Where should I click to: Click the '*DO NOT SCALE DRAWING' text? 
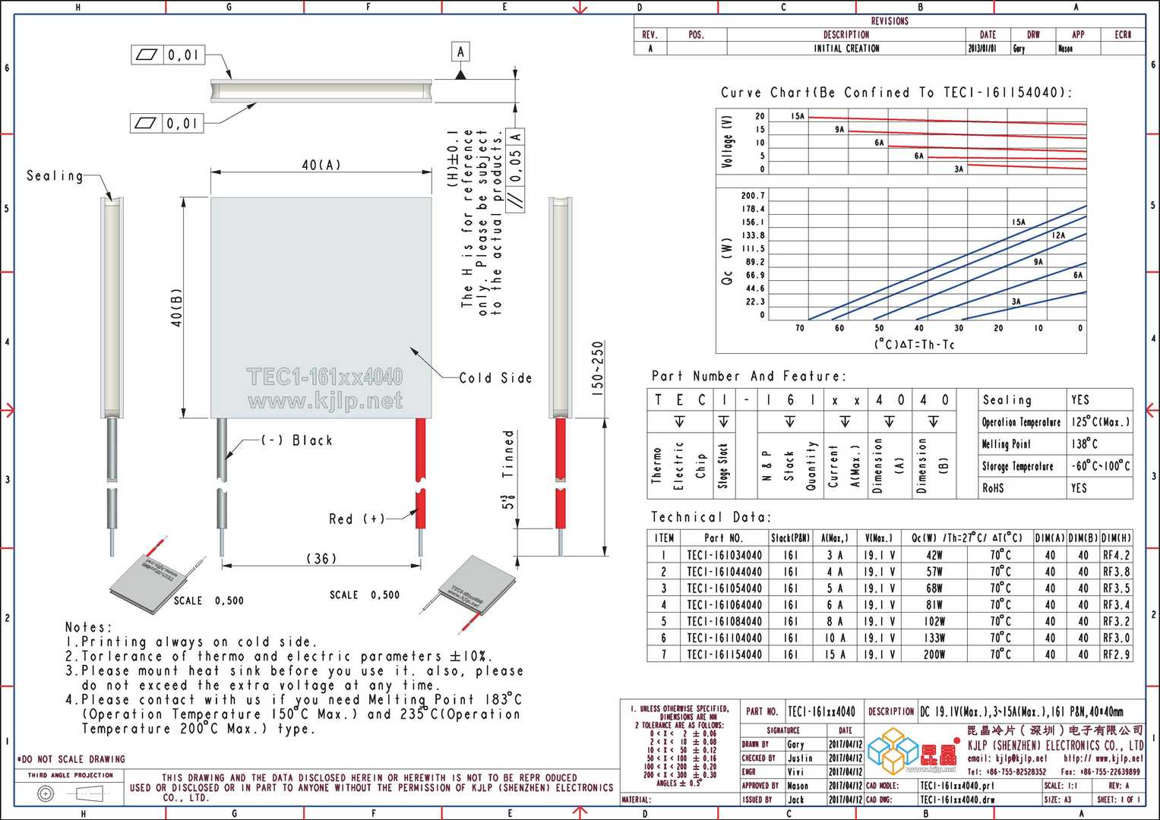tap(71, 759)
